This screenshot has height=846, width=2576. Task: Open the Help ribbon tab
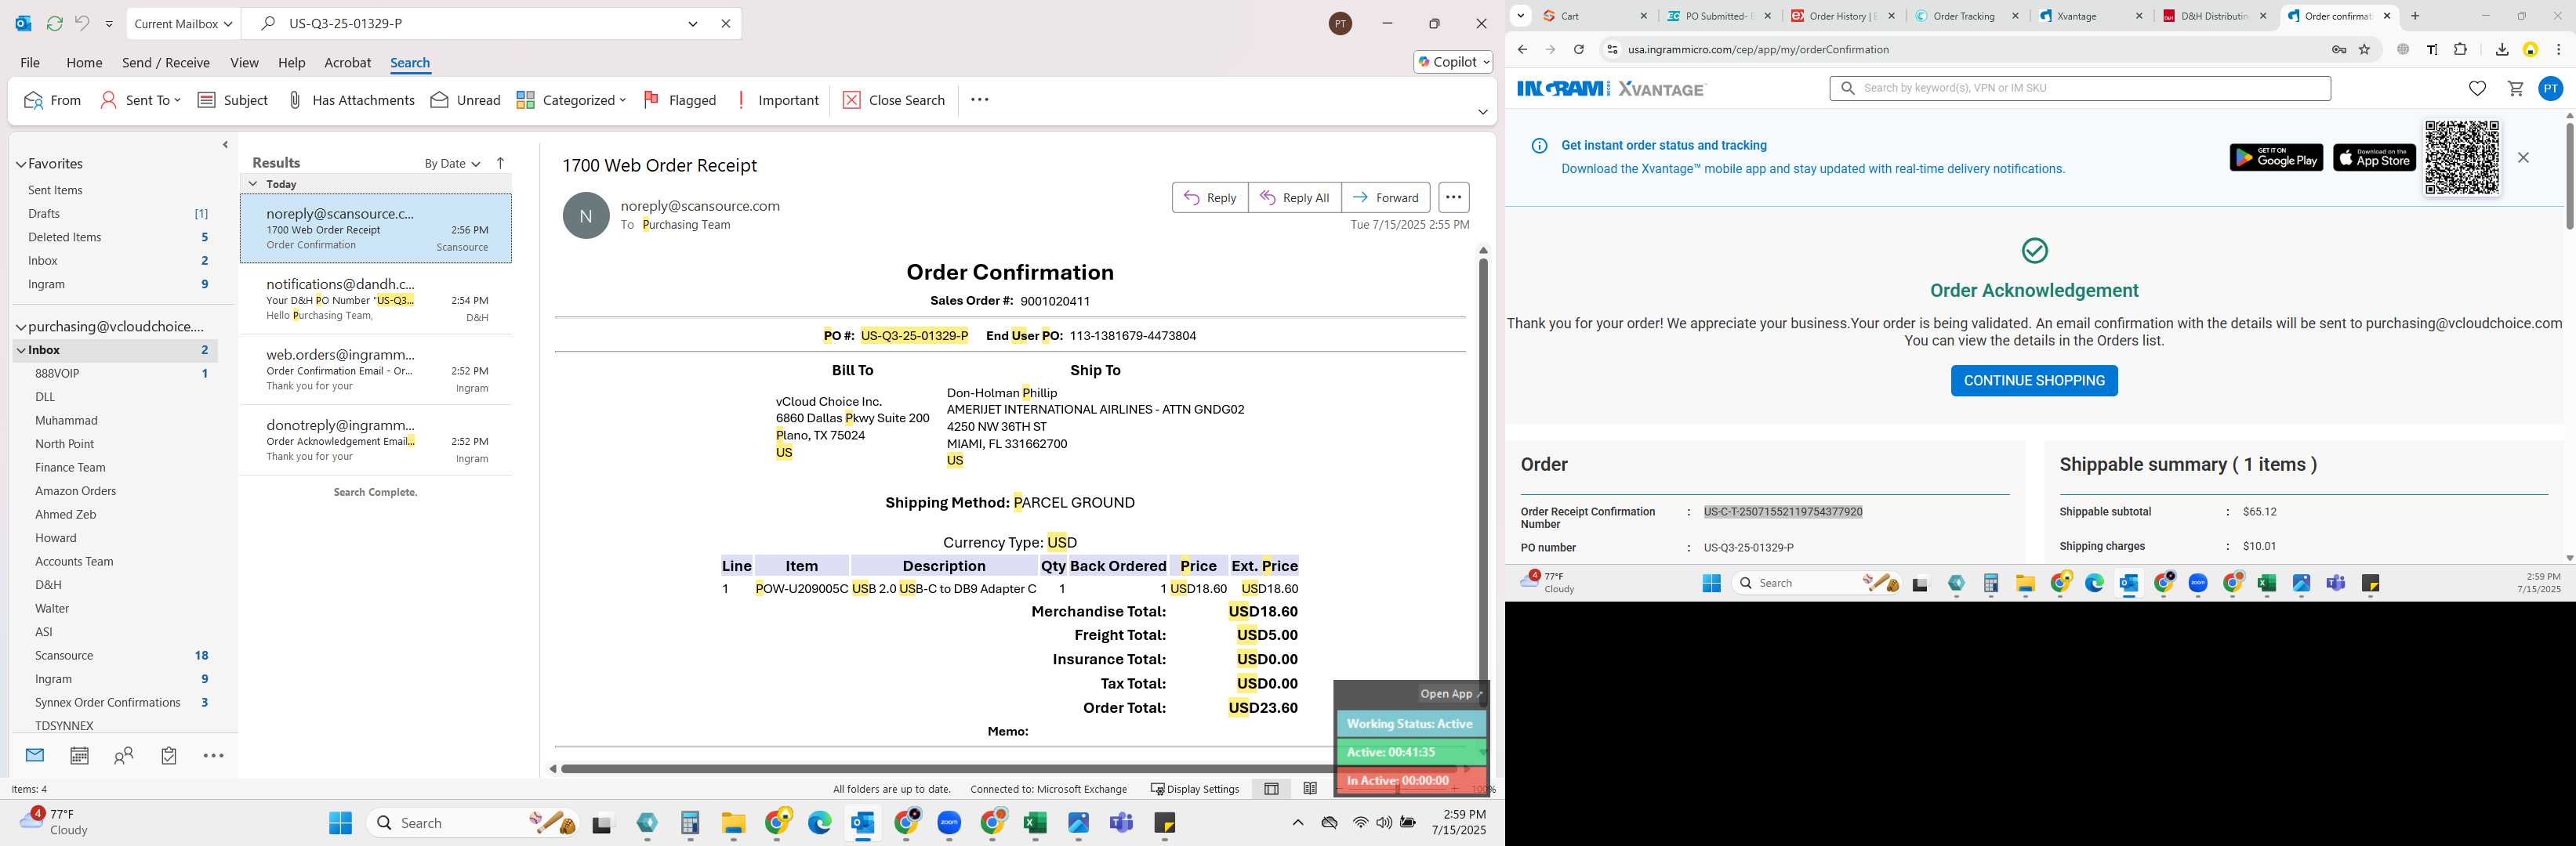coord(291,62)
